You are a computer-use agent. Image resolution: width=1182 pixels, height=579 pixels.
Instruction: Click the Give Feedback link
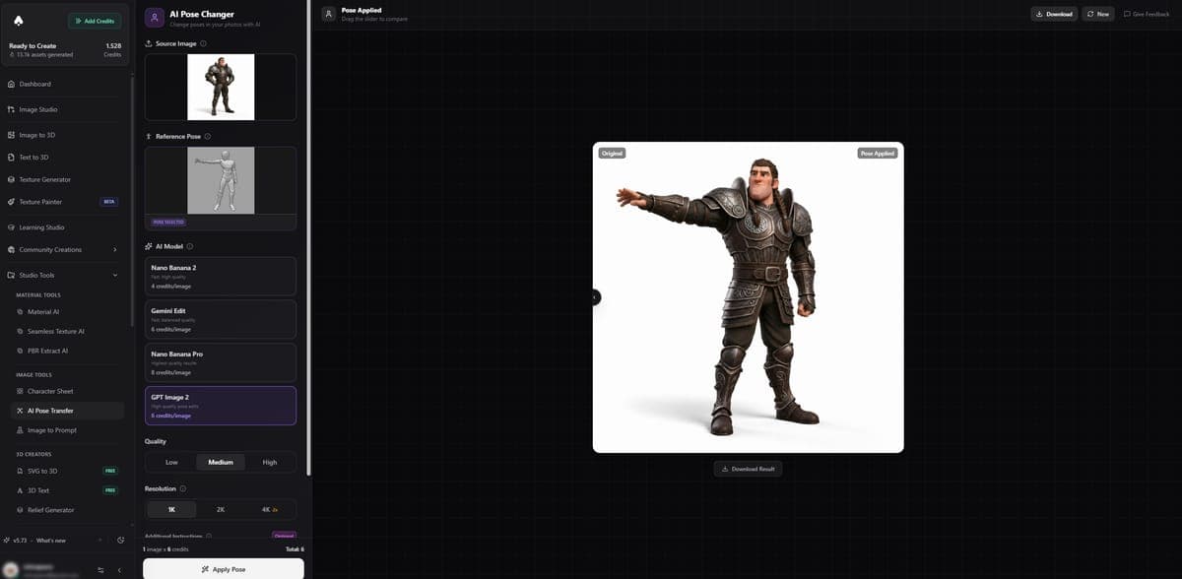1147,14
